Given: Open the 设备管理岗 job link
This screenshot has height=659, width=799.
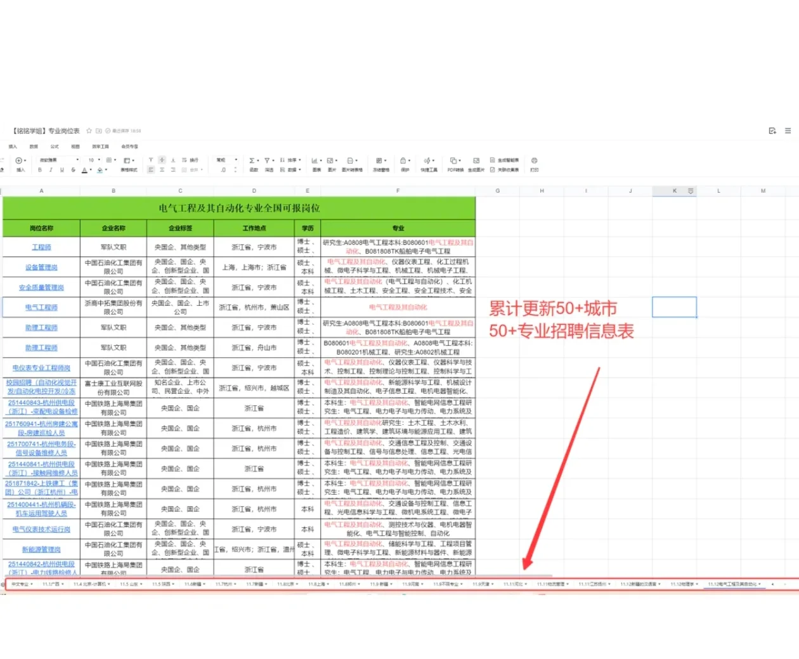Looking at the screenshot, I should coord(41,267).
